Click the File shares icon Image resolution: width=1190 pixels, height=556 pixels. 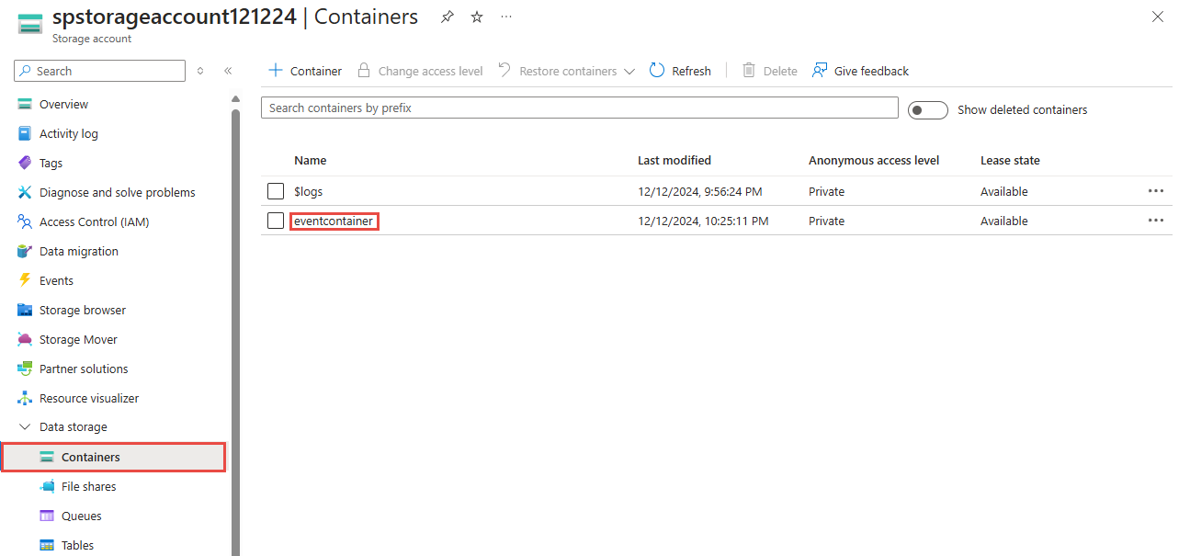[x=47, y=486]
